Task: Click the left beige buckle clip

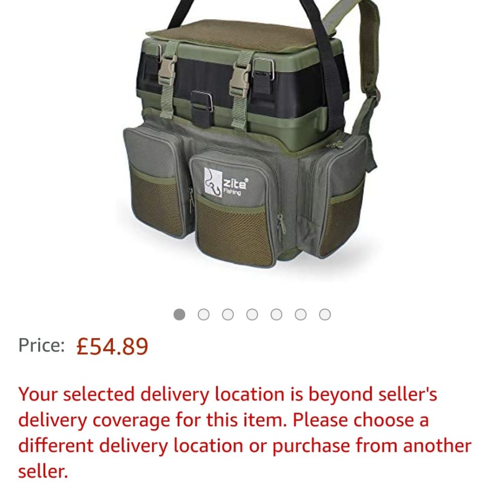Action: [168, 68]
